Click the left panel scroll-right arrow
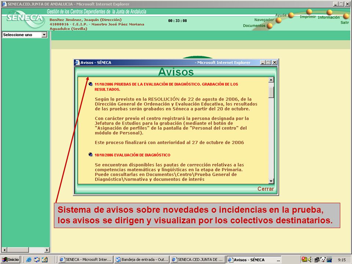This screenshot has height=264, width=352. [47, 250]
